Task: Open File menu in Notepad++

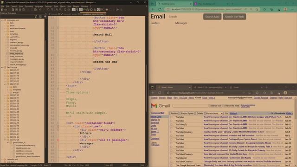Action: pyautogui.click(x=2, y=6)
